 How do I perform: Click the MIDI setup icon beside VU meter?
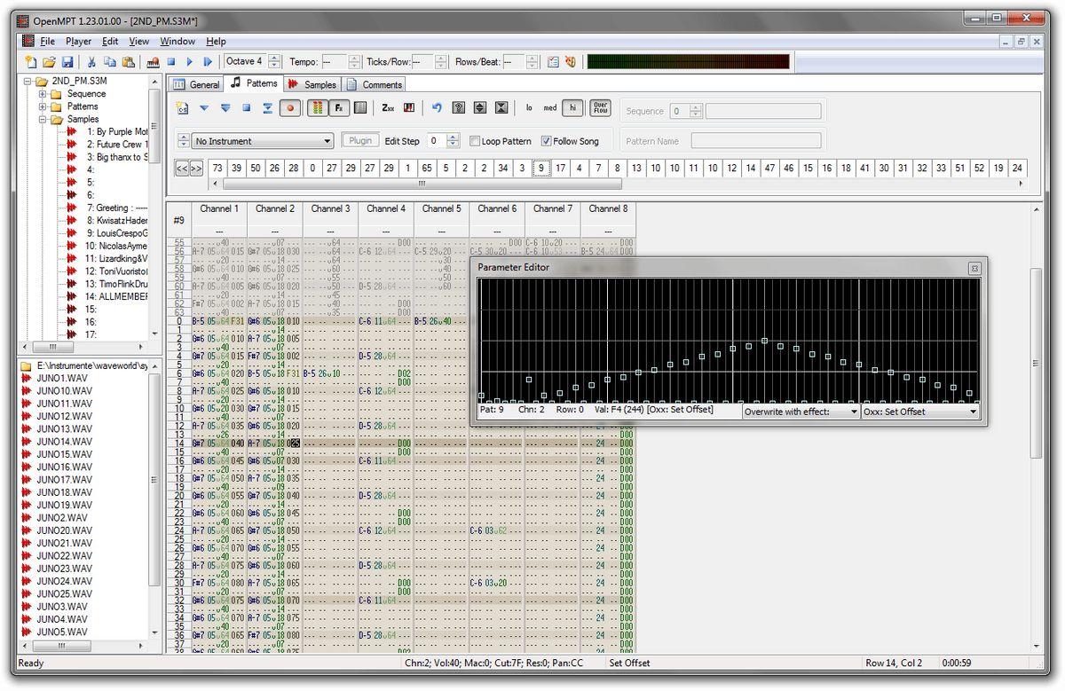click(x=571, y=62)
